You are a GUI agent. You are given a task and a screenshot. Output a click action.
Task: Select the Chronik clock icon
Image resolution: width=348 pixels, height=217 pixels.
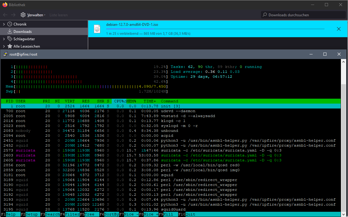[10, 24]
